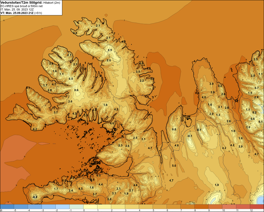Click the legend tick label '12'
The image size is (264, 212).
coord(251,210)
